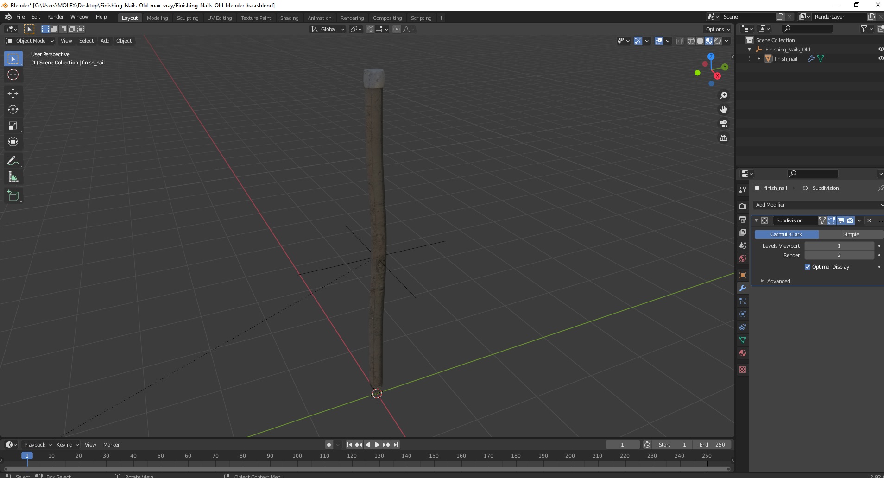Open the File menu
Screen dimensions: 884x478
point(20,17)
